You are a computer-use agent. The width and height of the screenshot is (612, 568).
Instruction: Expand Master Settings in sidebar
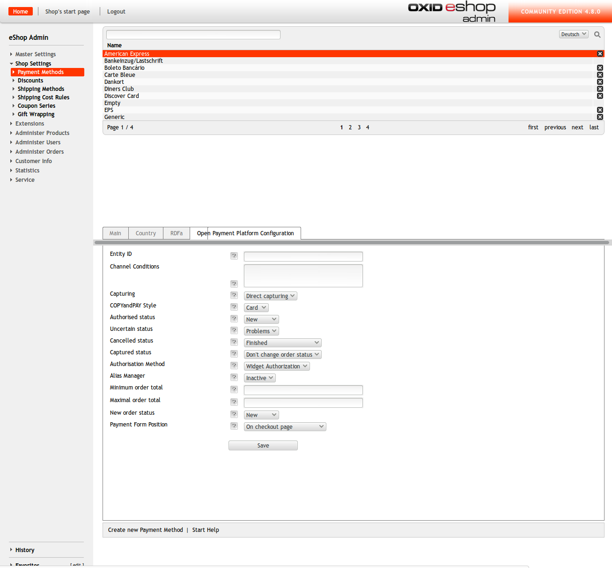click(35, 54)
